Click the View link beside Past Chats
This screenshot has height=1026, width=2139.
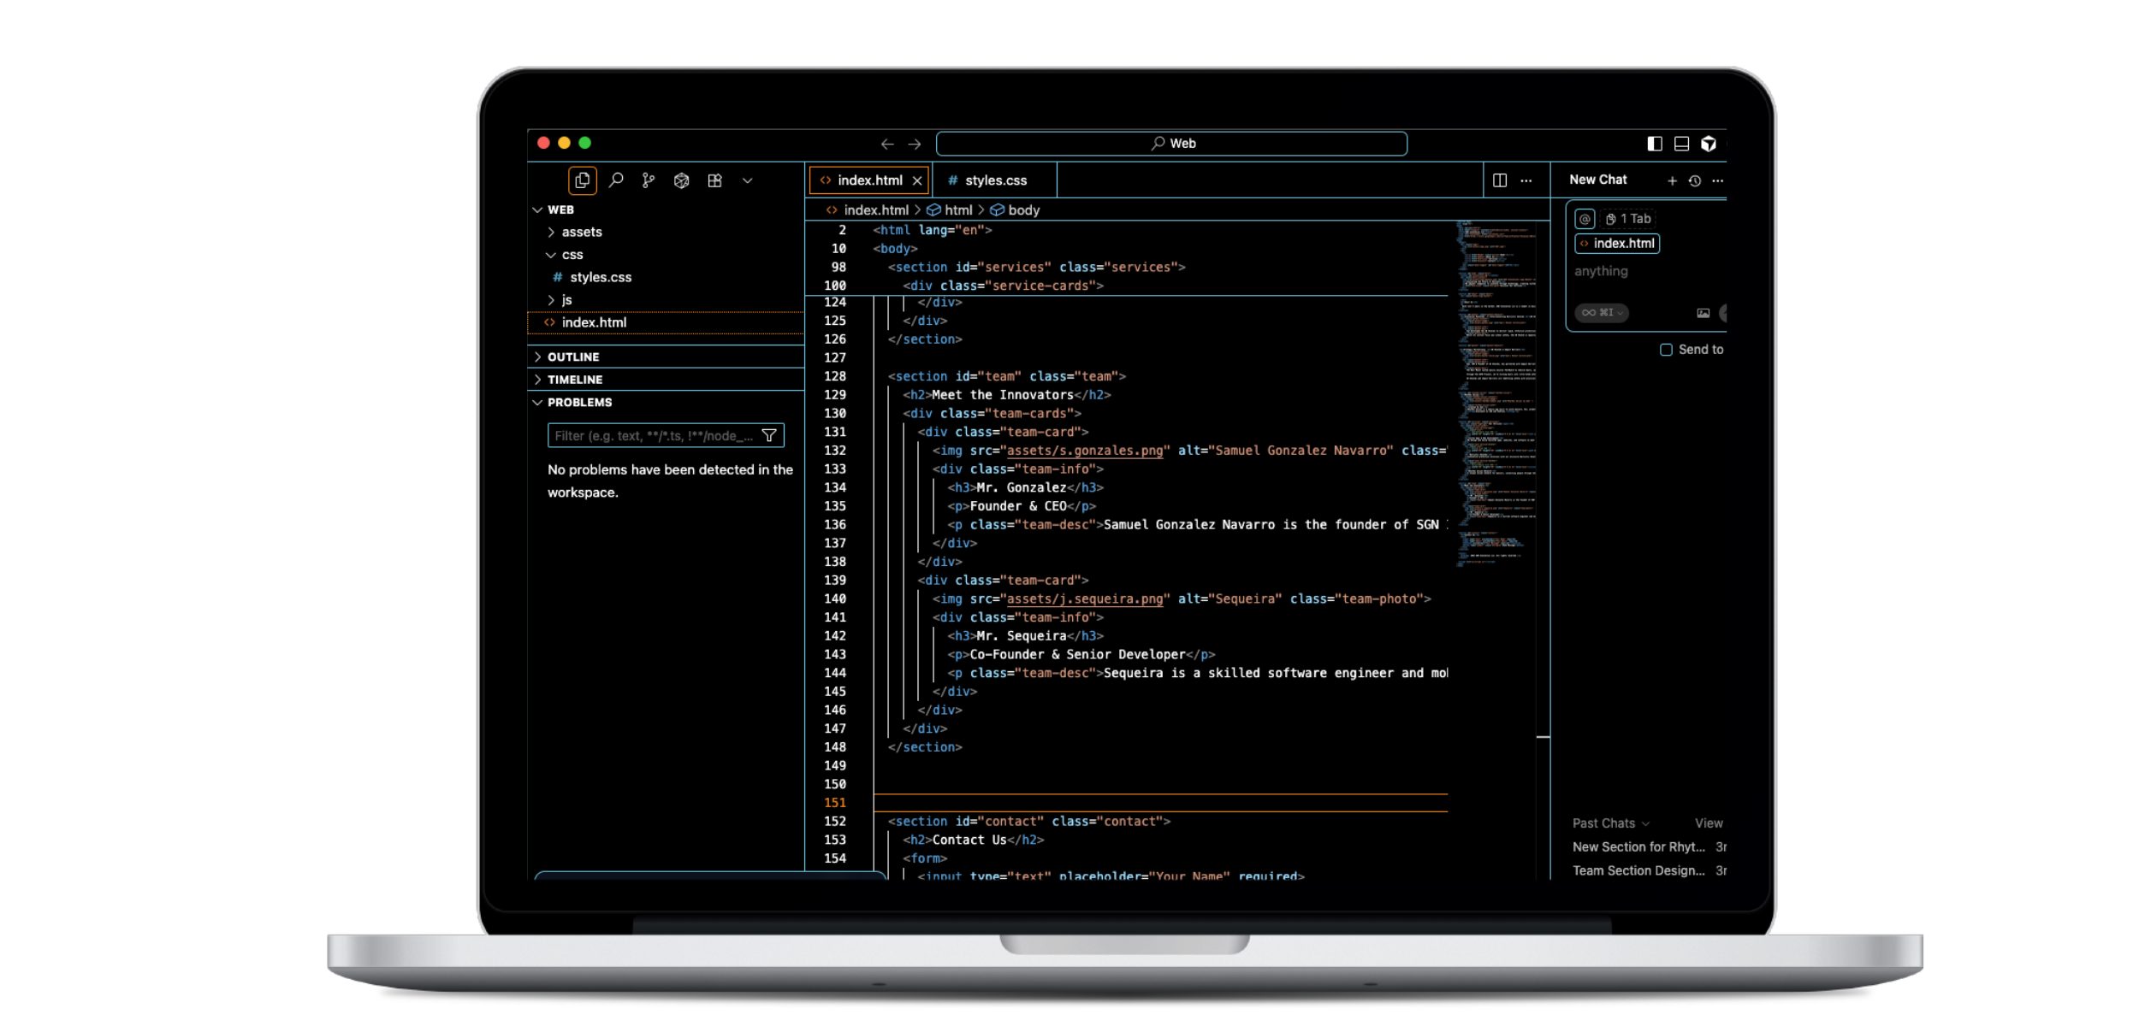coord(1709,823)
